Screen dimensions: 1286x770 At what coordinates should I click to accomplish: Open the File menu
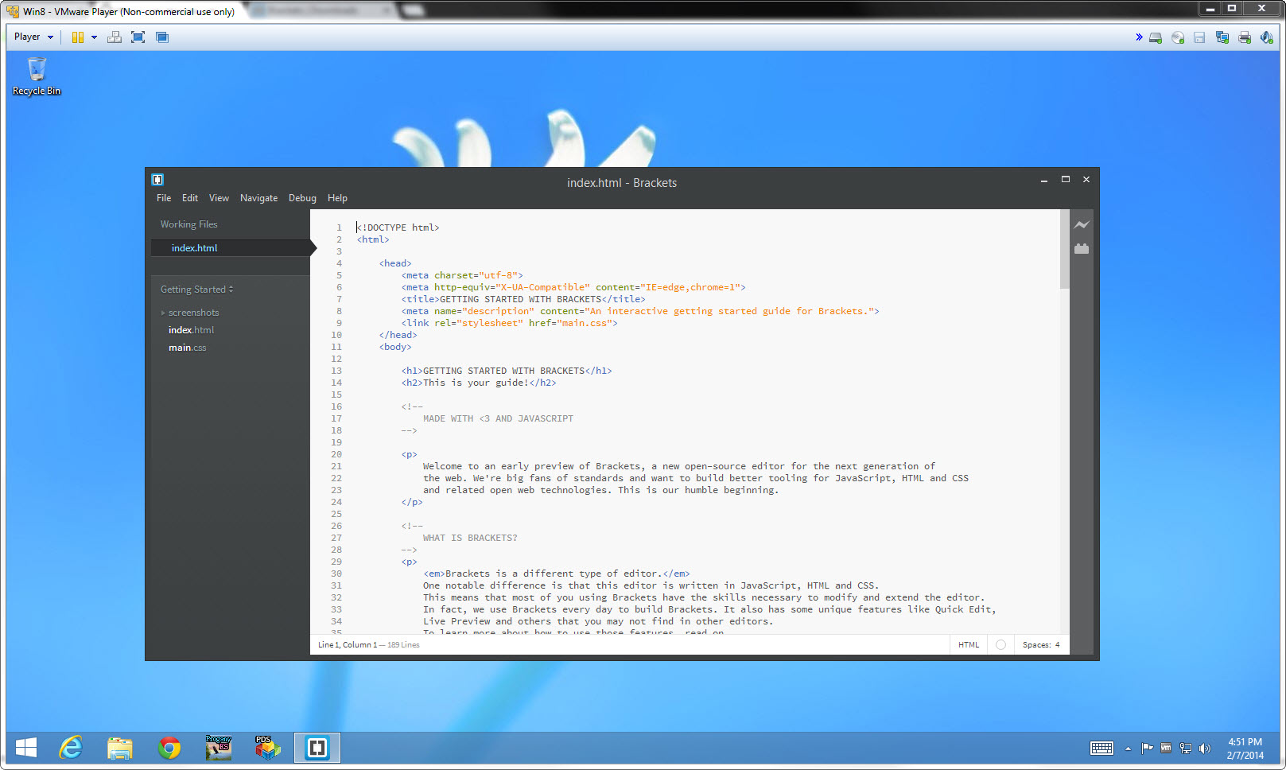pyautogui.click(x=164, y=198)
